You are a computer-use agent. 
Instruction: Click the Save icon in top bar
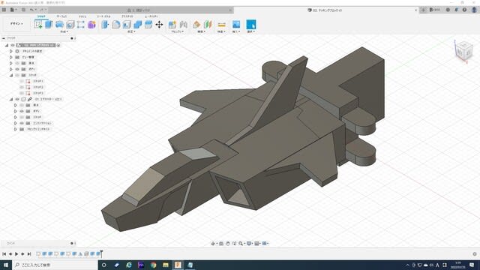coord(23,10)
